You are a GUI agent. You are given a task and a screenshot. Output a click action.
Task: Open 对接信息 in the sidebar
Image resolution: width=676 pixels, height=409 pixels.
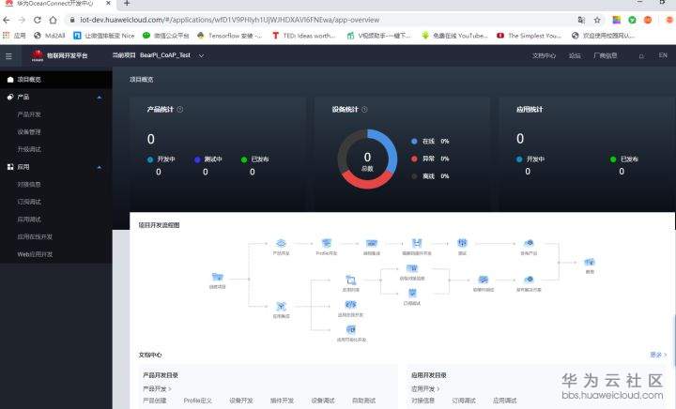(29, 184)
